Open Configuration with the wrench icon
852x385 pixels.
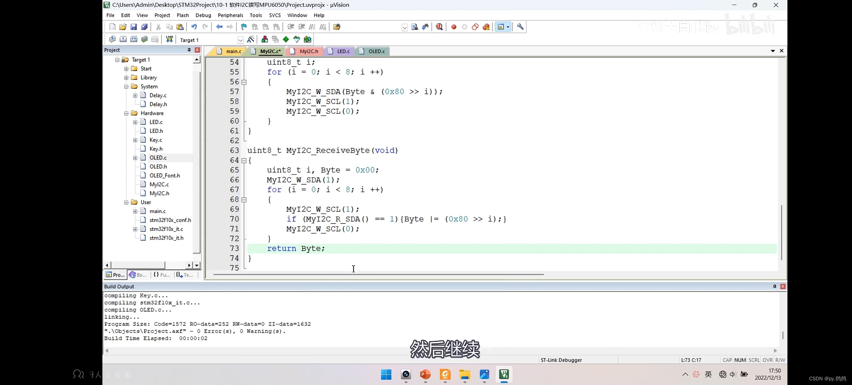coord(520,27)
